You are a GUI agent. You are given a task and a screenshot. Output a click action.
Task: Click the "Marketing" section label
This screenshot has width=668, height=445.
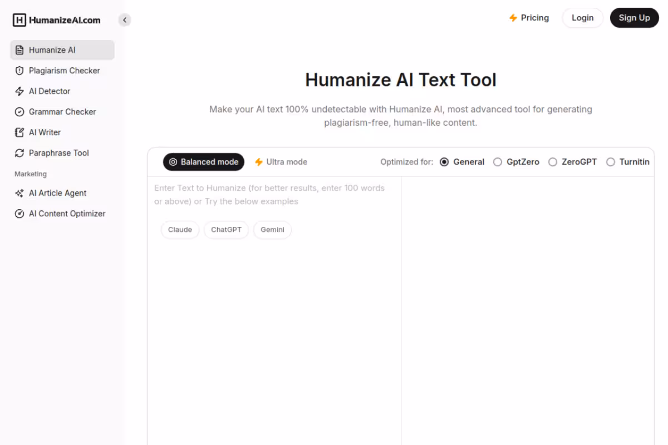pyautogui.click(x=31, y=174)
